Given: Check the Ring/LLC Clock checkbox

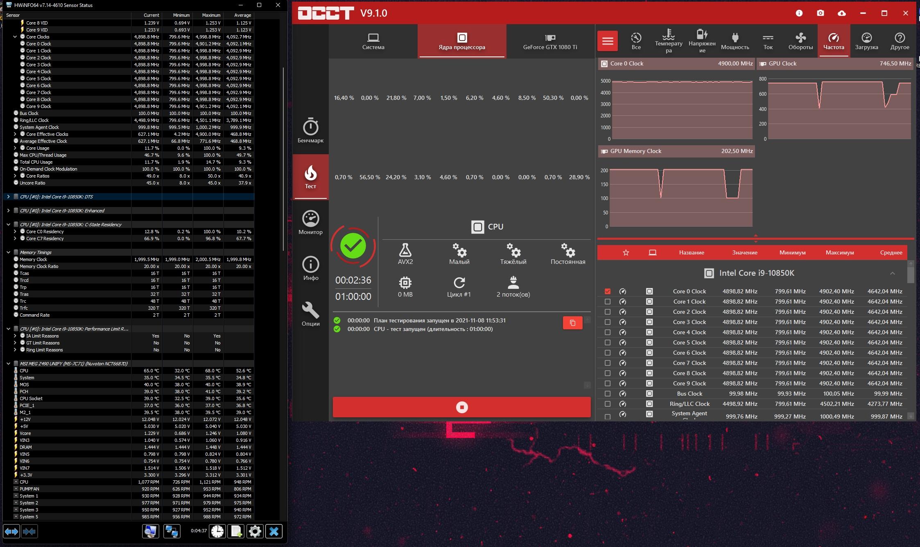Looking at the screenshot, I should pos(608,404).
